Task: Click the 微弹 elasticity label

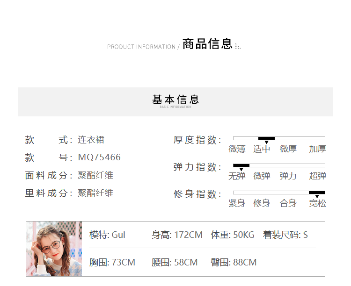Action: click(x=262, y=176)
